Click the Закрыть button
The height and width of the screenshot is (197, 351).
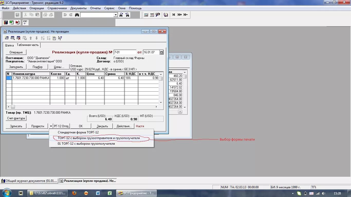coord(102,126)
